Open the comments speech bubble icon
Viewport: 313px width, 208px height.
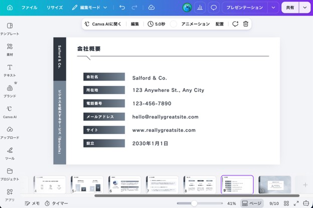(214, 7)
